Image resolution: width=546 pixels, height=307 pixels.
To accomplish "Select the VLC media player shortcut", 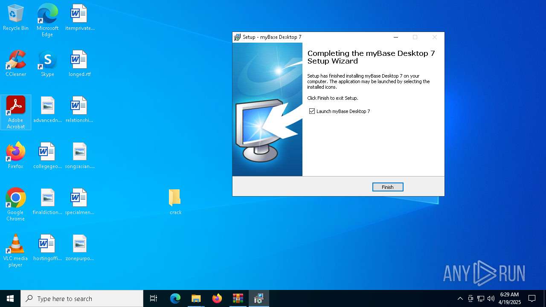I will tap(16, 250).
